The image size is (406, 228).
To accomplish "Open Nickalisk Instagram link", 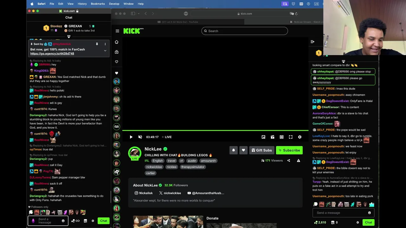I will pos(144,193).
